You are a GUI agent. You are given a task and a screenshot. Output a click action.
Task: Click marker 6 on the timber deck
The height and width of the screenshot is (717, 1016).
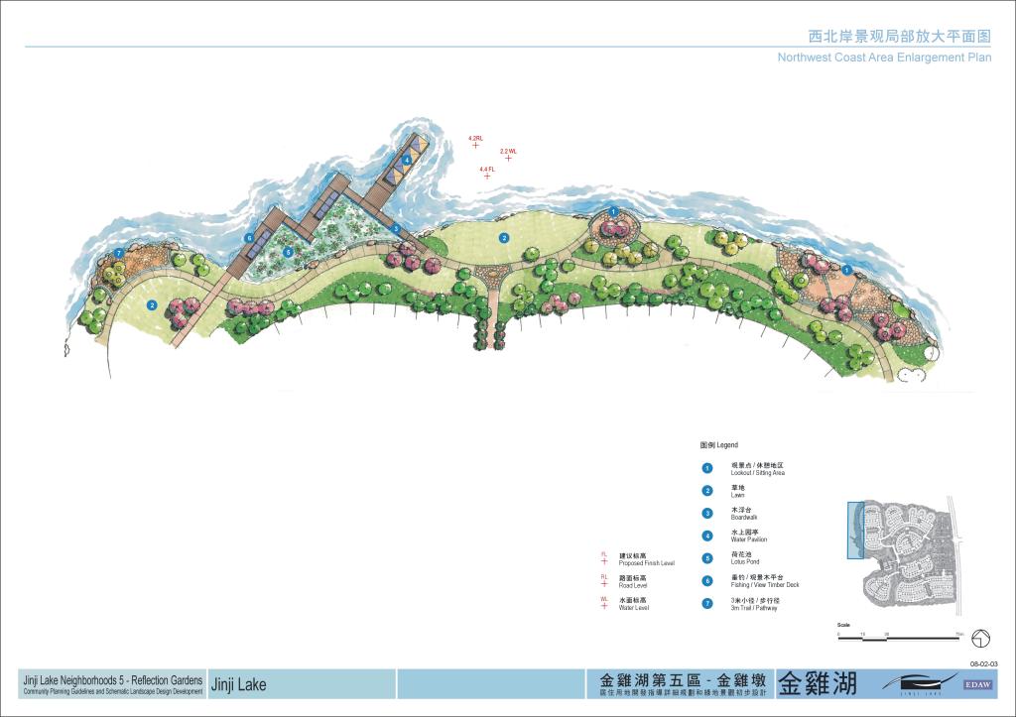click(x=249, y=238)
